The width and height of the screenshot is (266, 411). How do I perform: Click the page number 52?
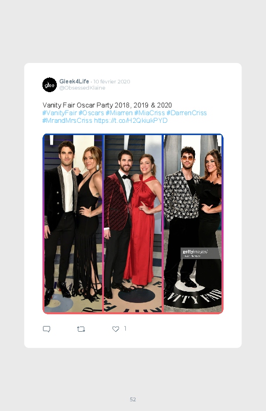133,399
